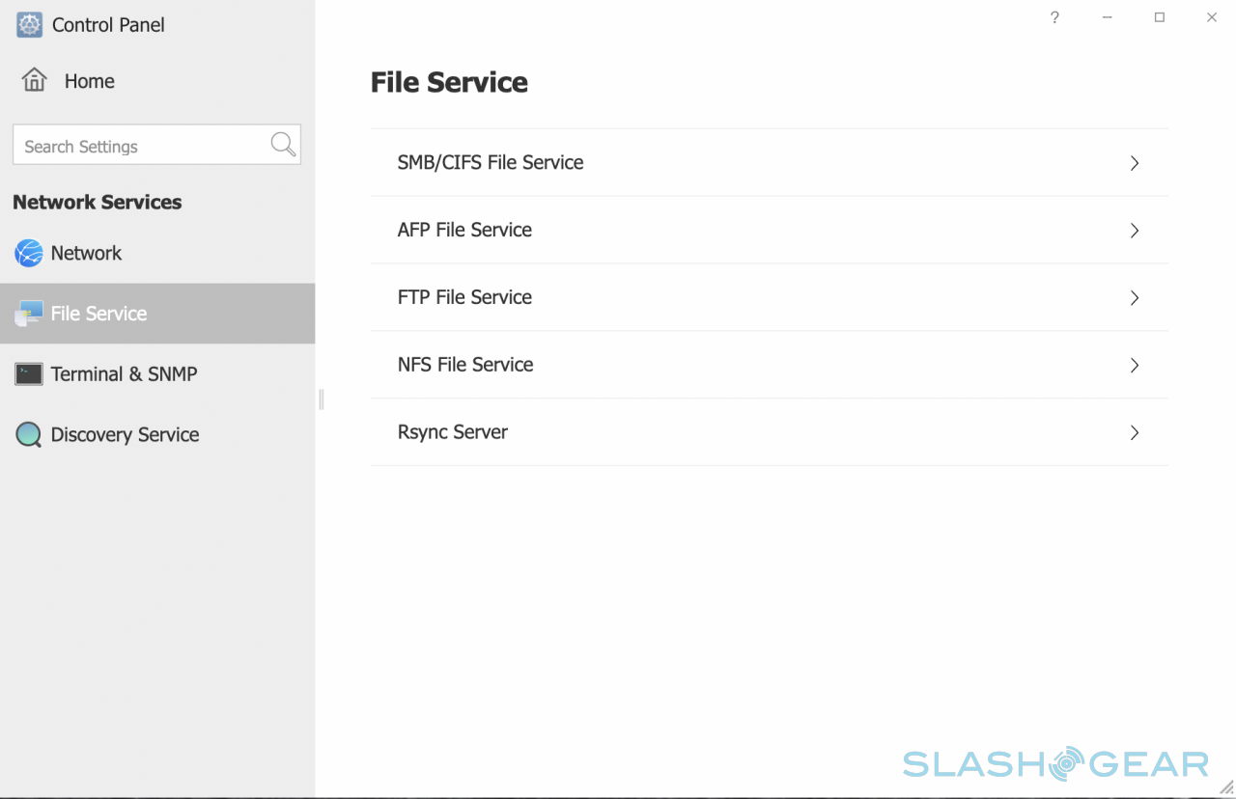This screenshot has width=1236, height=799.
Task: Click the Terminal & SNMP icon
Action: (29, 373)
